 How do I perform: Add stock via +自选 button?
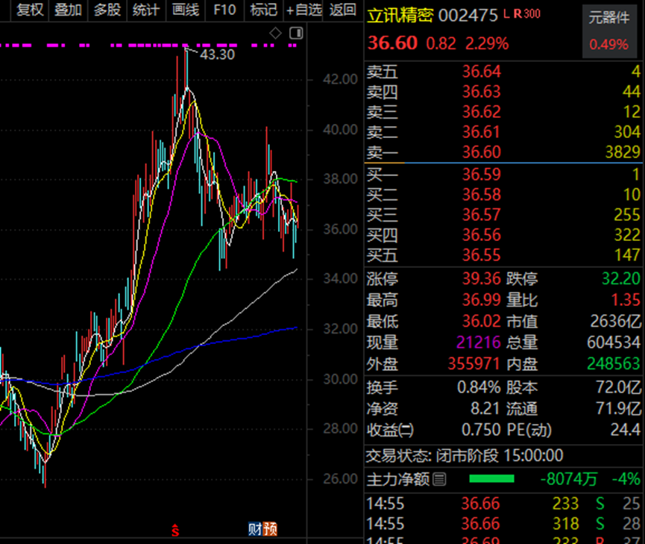304,10
